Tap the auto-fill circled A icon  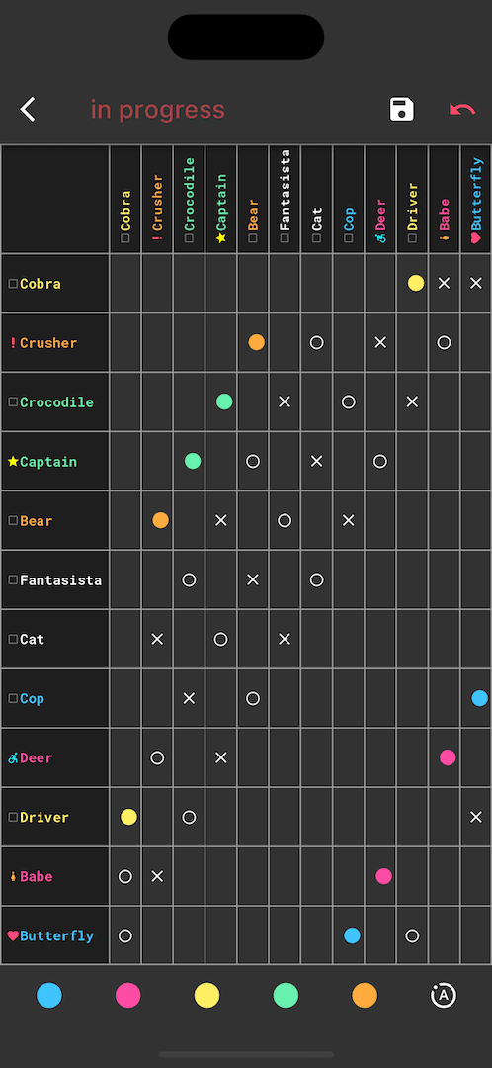click(443, 995)
